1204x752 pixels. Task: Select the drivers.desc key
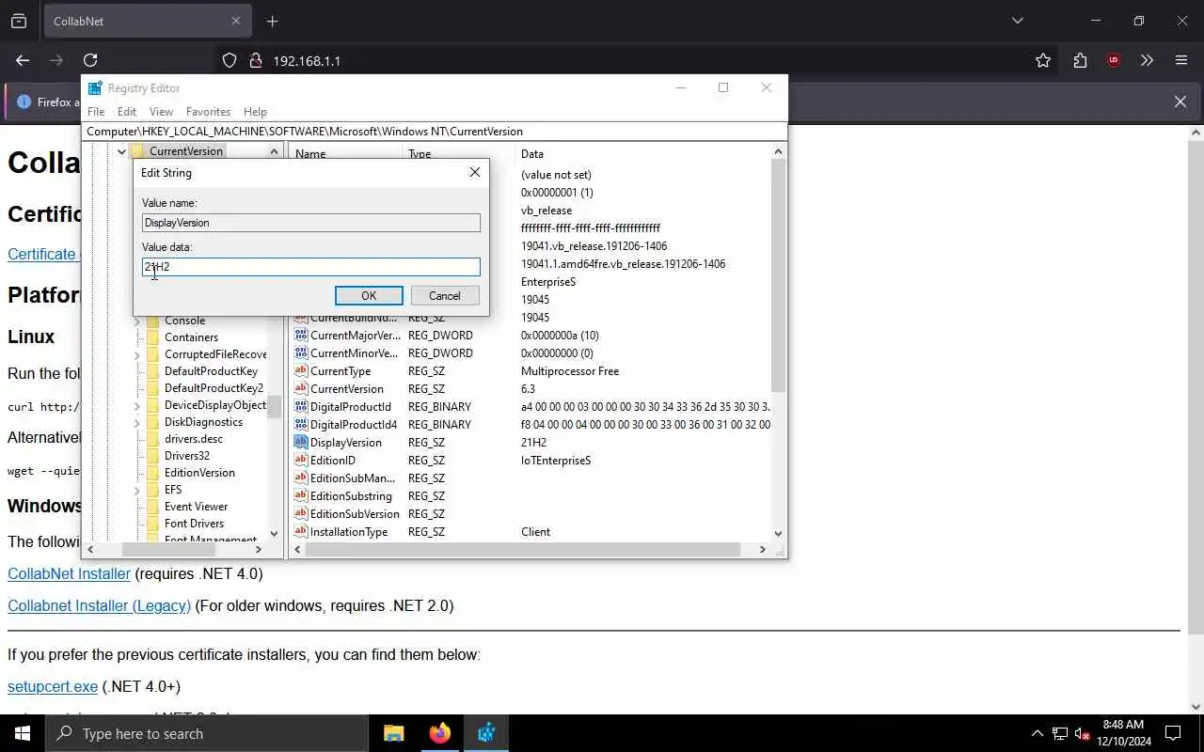[193, 439]
